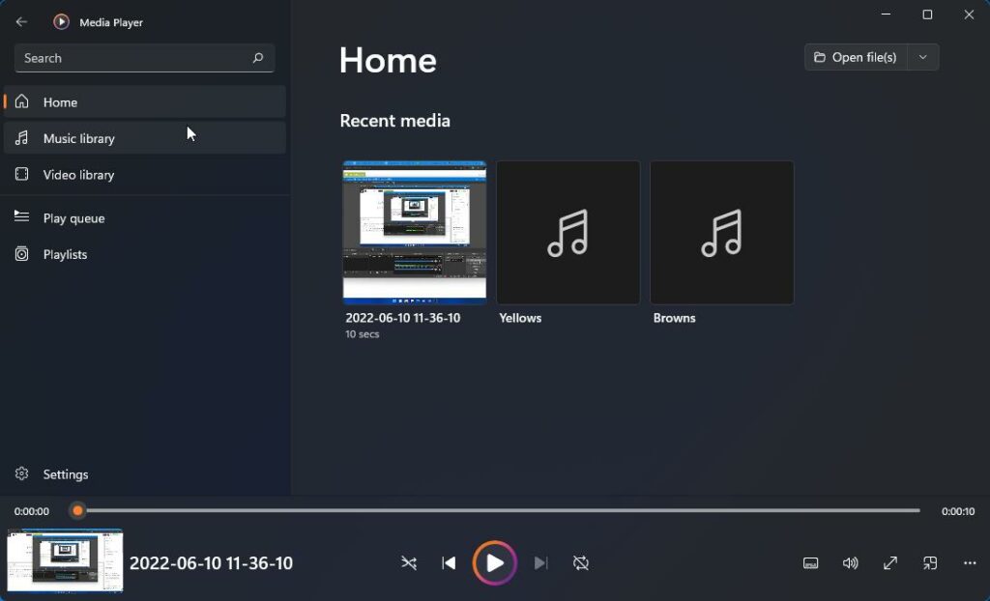Adjust the volume with the speaker icon

pos(850,562)
